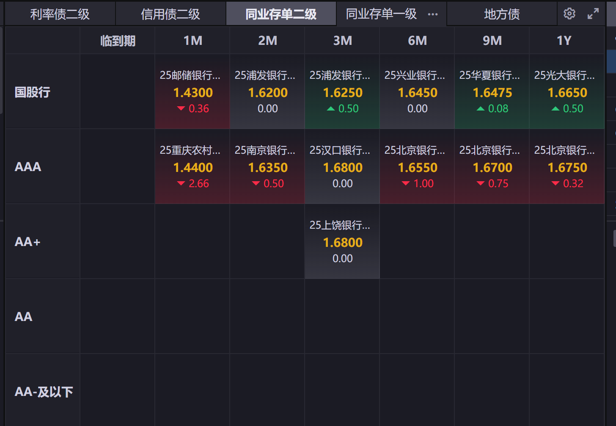Switch to the 利率债二级 tab
Screen dimensions: 616x426
pos(60,14)
